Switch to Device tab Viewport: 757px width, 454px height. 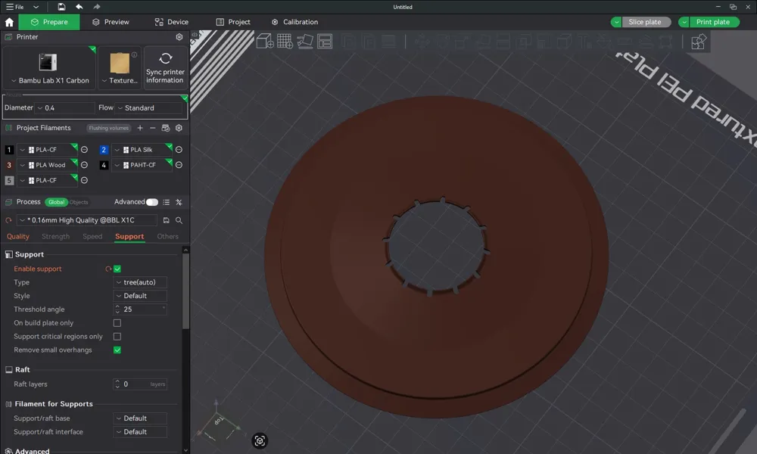click(x=171, y=22)
